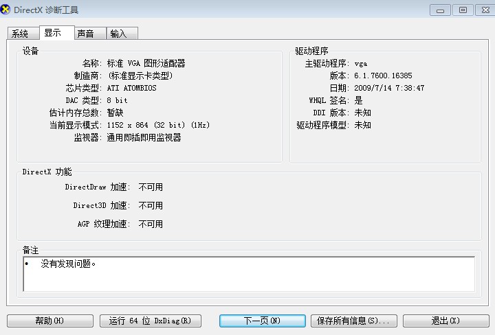
Task: Click the 当前显示模式 label
Action: (75, 125)
